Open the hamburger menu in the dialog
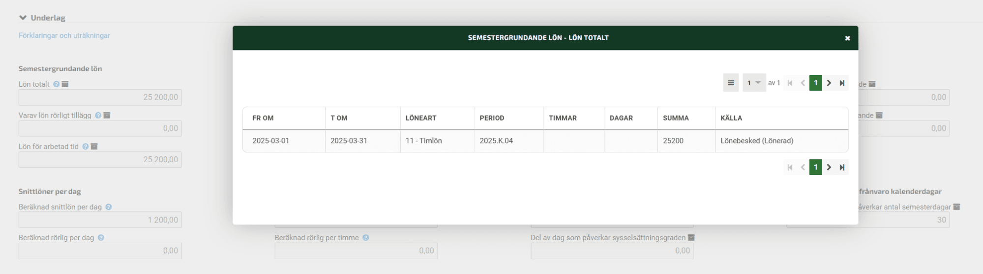Viewport: 983px width, 274px height. click(x=731, y=83)
